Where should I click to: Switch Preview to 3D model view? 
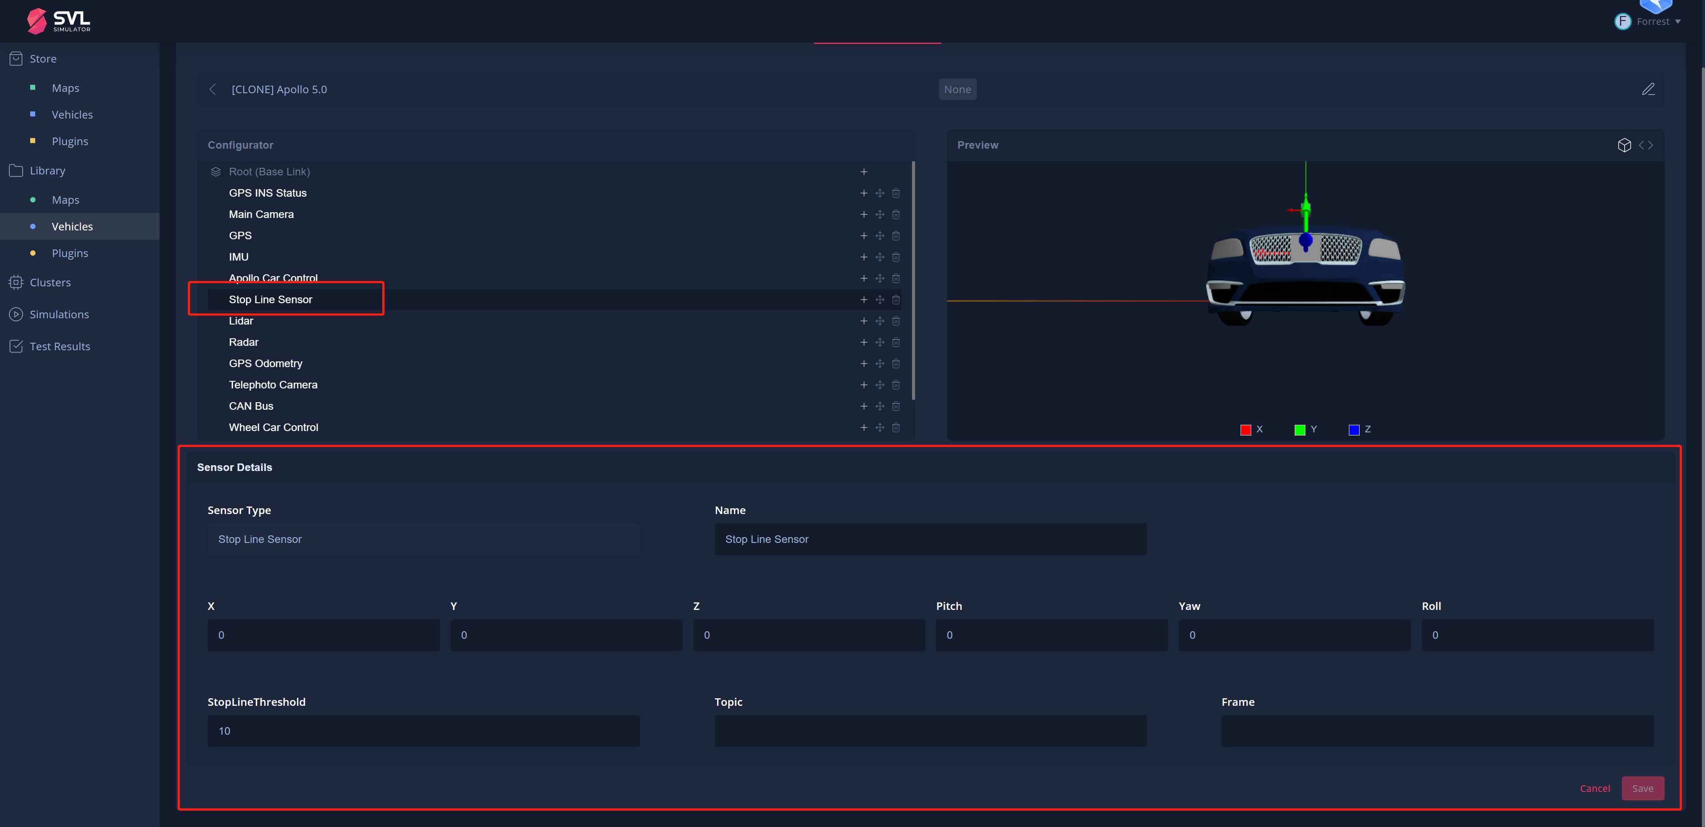(1624, 145)
